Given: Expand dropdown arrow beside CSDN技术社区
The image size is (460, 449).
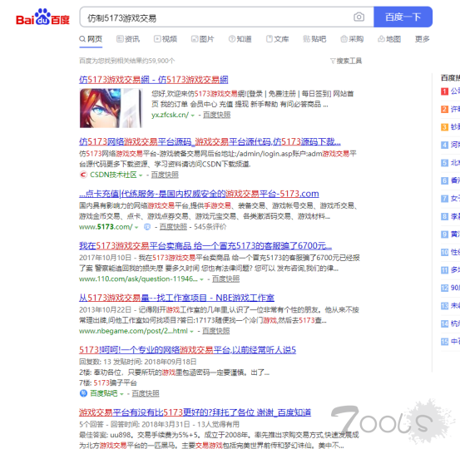Looking at the screenshot, I should point(141,175).
